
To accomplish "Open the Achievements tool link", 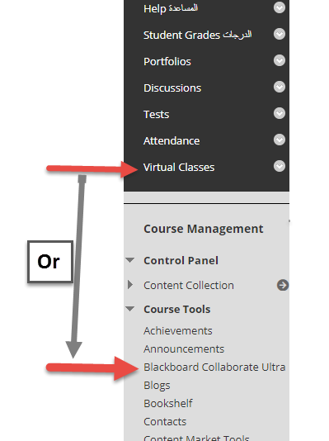I will pyautogui.click(x=178, y=330).
